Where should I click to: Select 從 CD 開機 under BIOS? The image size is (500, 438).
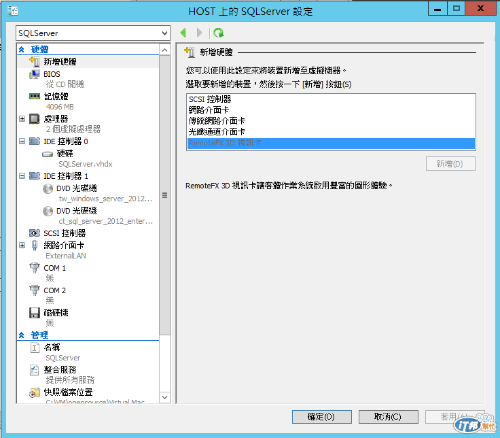tap(65, 84)
